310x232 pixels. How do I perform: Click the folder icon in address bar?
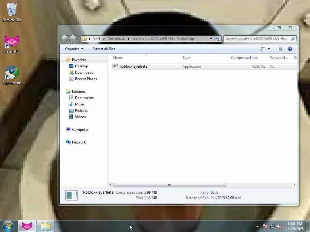pyautogui.click(x=84, y=39)
